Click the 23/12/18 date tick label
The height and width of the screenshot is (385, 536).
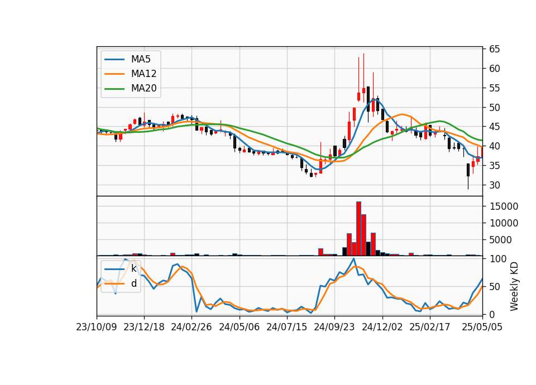pos(144,327)
